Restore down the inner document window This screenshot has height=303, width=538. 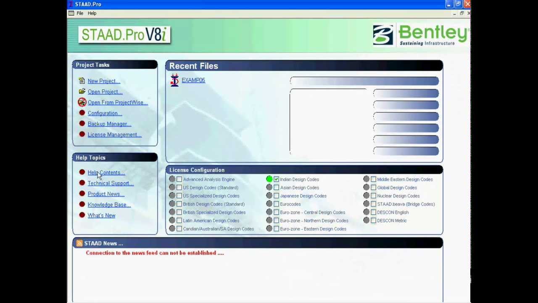462,13
